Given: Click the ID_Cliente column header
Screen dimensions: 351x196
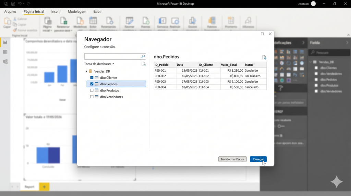Looking at the screenshot, I should [x=209, y=65].
